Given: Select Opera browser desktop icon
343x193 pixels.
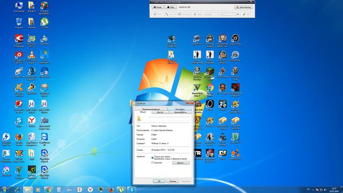Looking at the screenshot, I should tap(210, 105).
